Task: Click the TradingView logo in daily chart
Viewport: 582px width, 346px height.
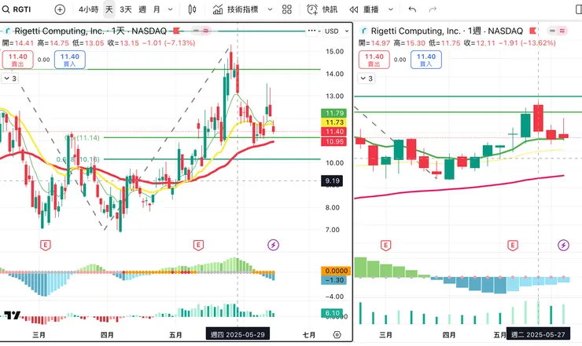Action: point(12,315)
